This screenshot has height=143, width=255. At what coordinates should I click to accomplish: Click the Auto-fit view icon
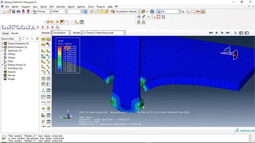click(x=159, y=17)
